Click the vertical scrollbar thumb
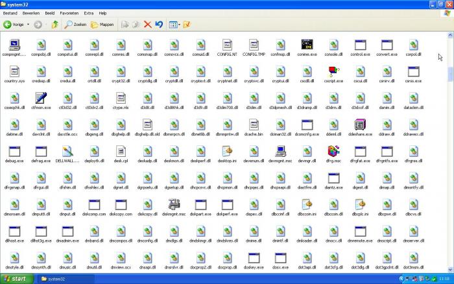Screen dimensions: 454x284 pos(450,74)
